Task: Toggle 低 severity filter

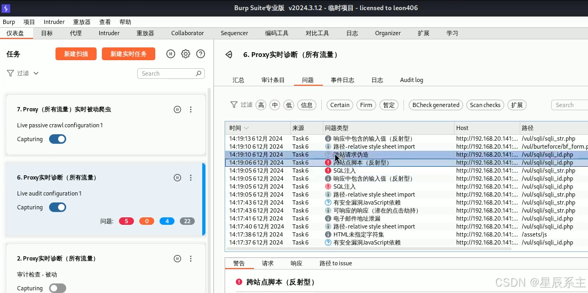Action: (x=289, y=105)
